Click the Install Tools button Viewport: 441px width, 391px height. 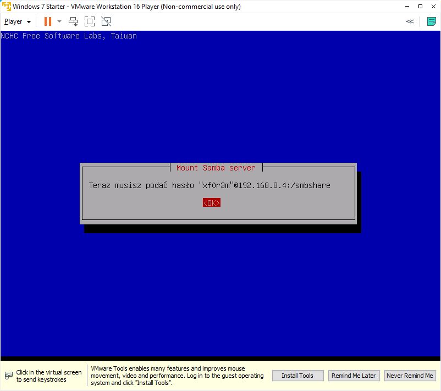(x=297, y=376)
